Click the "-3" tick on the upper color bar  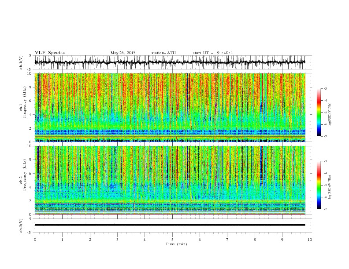tap(325, 88)
